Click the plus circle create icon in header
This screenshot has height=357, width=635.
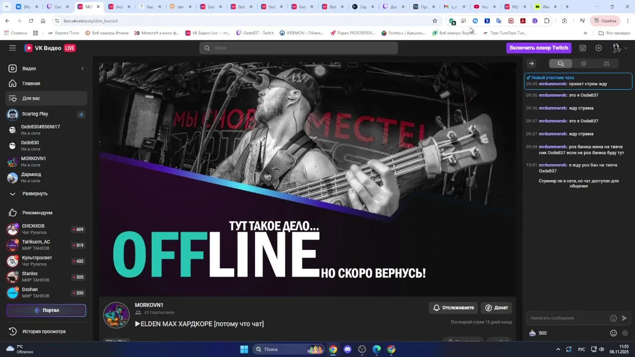pyautogui.click(x=599, y=48)
